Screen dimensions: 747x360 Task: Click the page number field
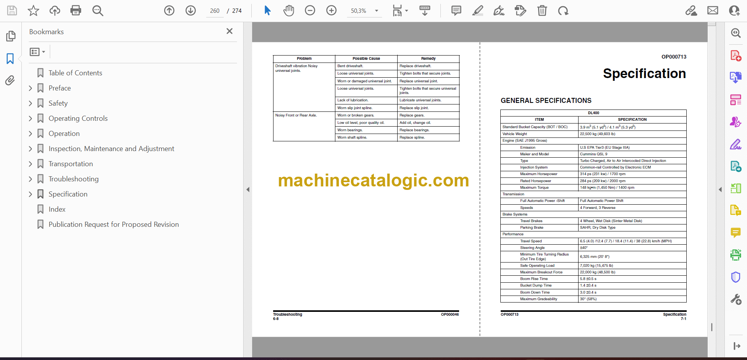[215, 11]
